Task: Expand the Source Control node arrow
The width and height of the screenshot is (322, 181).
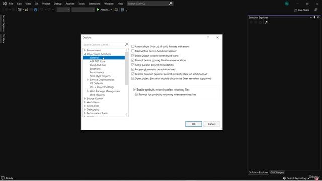Action: [x=85, y=99]
